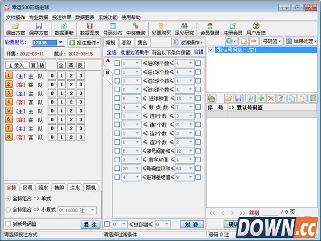Check the 进球差绝值 filter checkbox
Image resolution: width=321 pixels, height=241 pixels.
pos(117,177)
